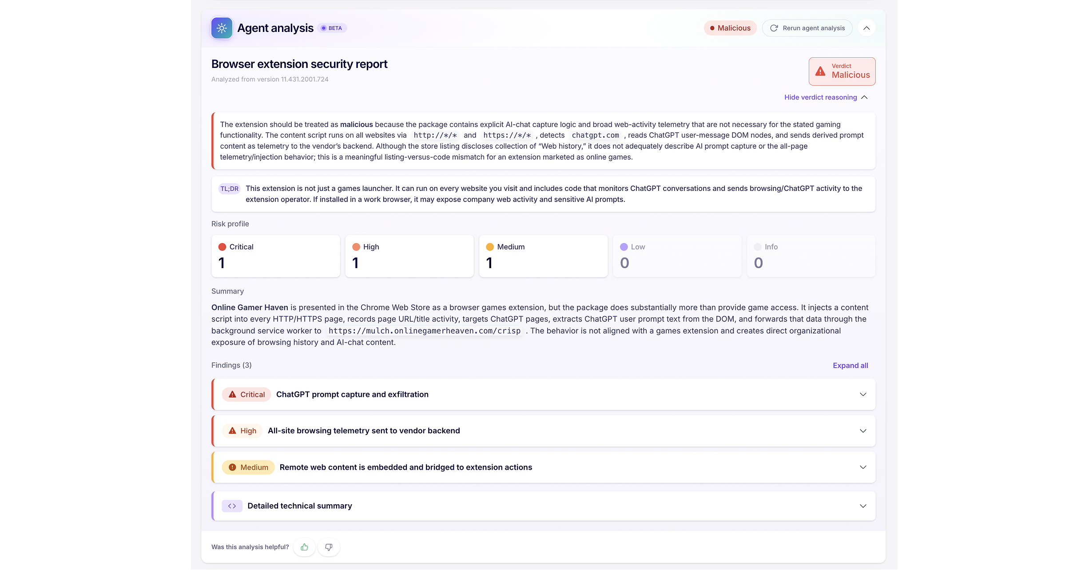This screenshot has height=570, width=1089.
Task: Click the 'Findings (3)' label
Action: [231, 365]
